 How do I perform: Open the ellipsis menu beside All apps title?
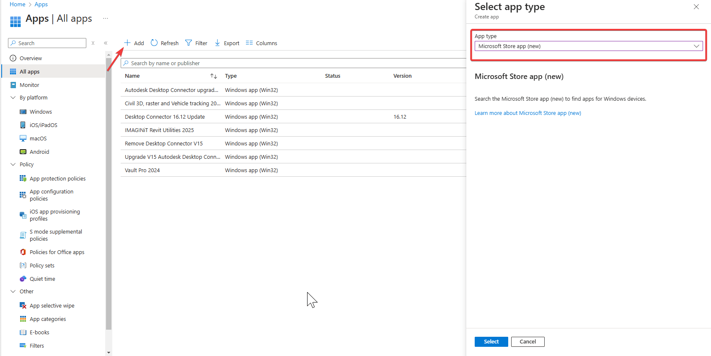[x=106, y=18]
